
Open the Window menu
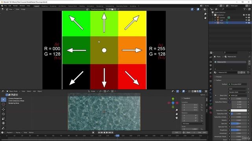pyautogui.click(x=22, y=6)
